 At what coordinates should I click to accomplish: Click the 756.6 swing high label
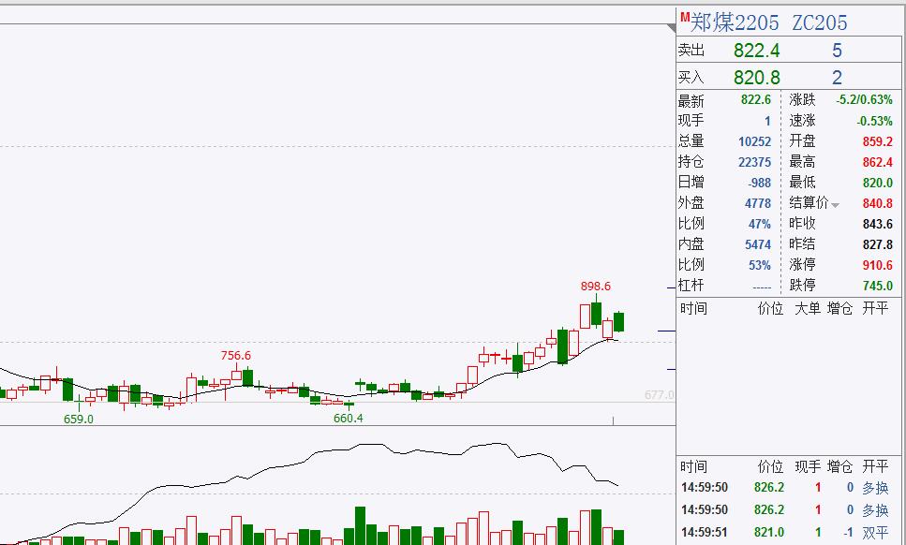234,356
